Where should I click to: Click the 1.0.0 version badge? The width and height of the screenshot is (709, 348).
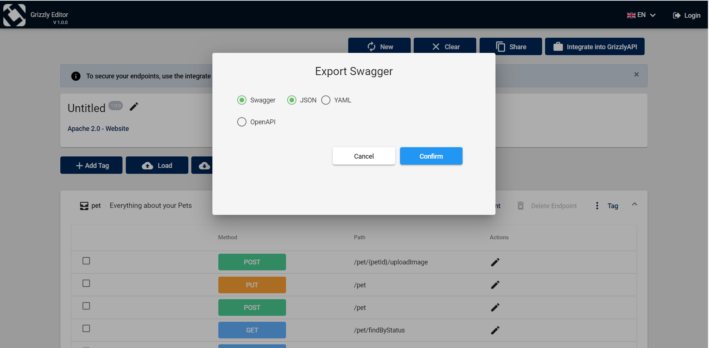point(116,106)
